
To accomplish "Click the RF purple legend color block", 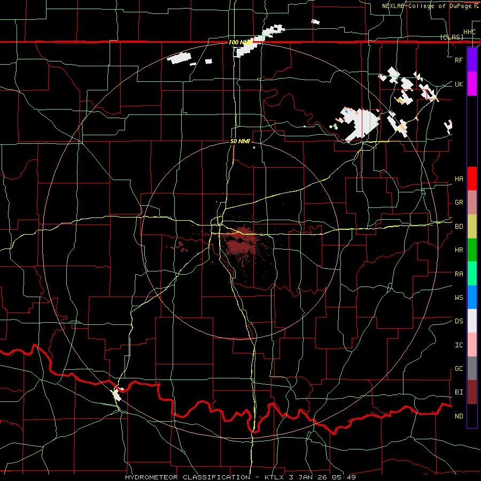I will tap(472, 60).
